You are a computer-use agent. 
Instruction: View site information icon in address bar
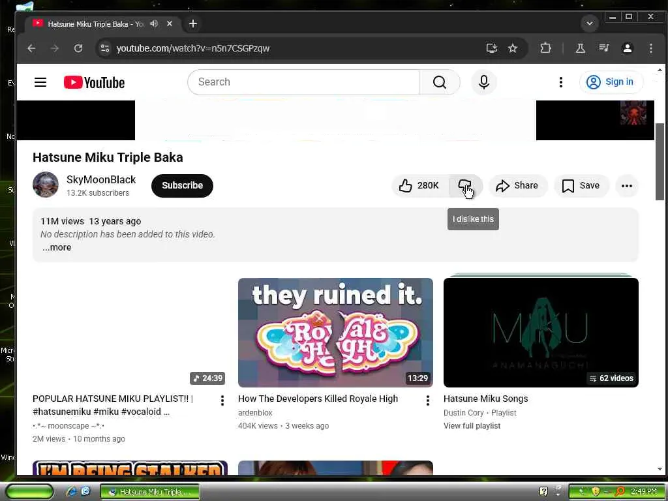105,48
